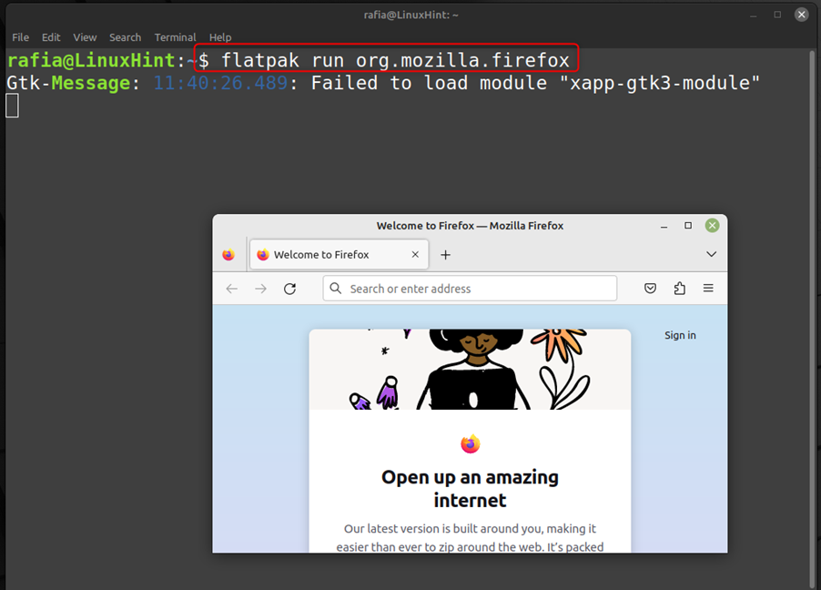Click the Firefox logo on welcome card

pyautogui.click(x=471, y=443)
